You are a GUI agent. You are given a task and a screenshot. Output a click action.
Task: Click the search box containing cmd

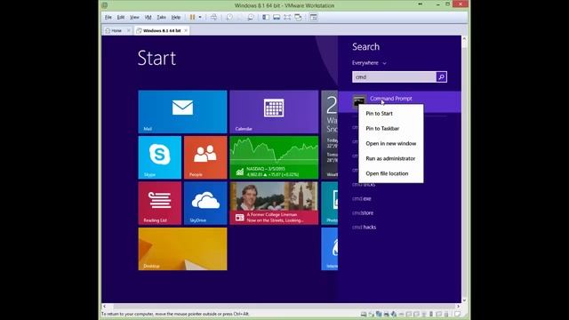(394, 77)
